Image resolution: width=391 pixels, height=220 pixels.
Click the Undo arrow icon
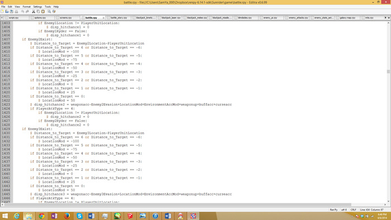click(x=23, y=12)
